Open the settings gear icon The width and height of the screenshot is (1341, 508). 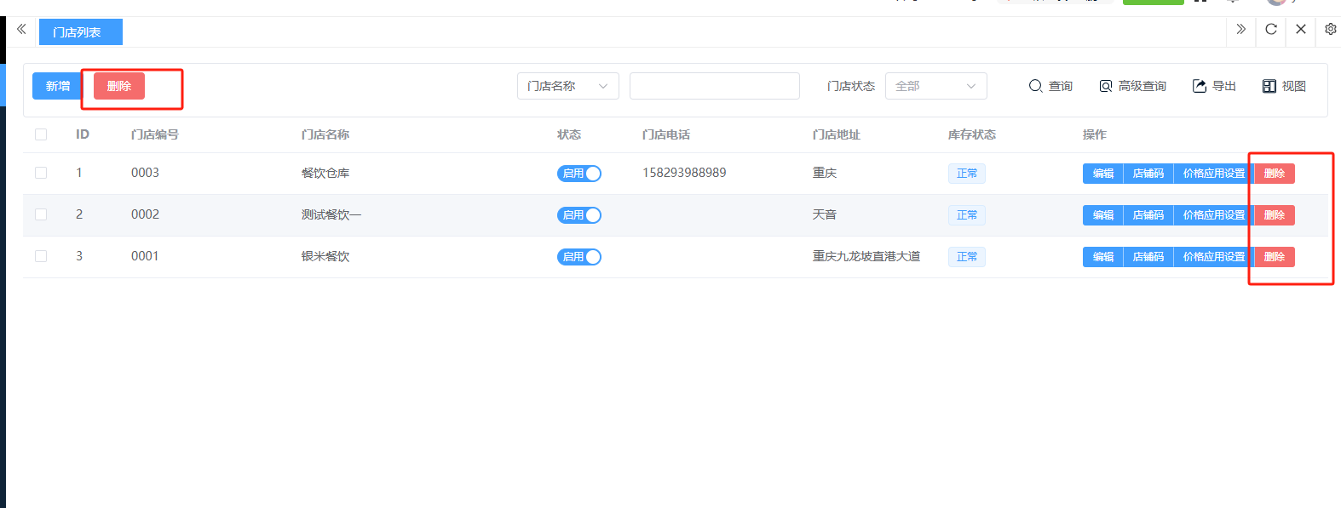click(x=1330, y=30)
